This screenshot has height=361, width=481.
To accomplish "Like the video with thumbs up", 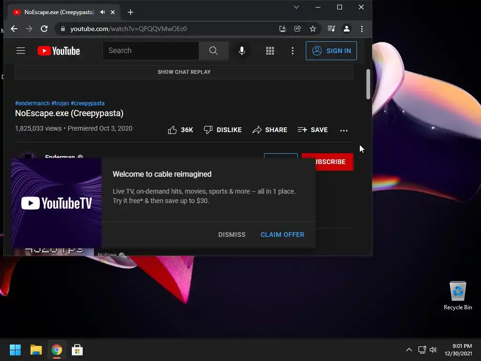I will click(180, 130).
